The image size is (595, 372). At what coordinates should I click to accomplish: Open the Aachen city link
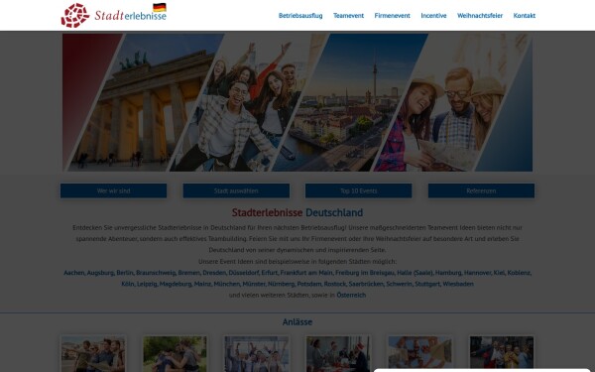click(x=74, y=273)
